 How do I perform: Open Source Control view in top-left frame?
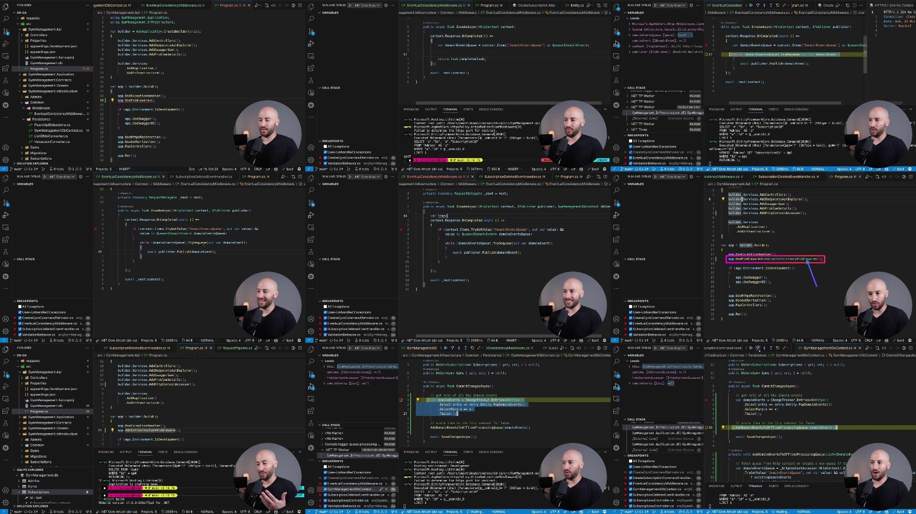coord(6,31)
